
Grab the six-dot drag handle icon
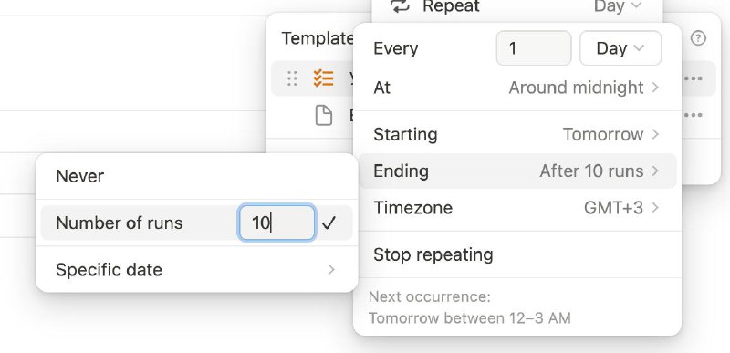292,78
